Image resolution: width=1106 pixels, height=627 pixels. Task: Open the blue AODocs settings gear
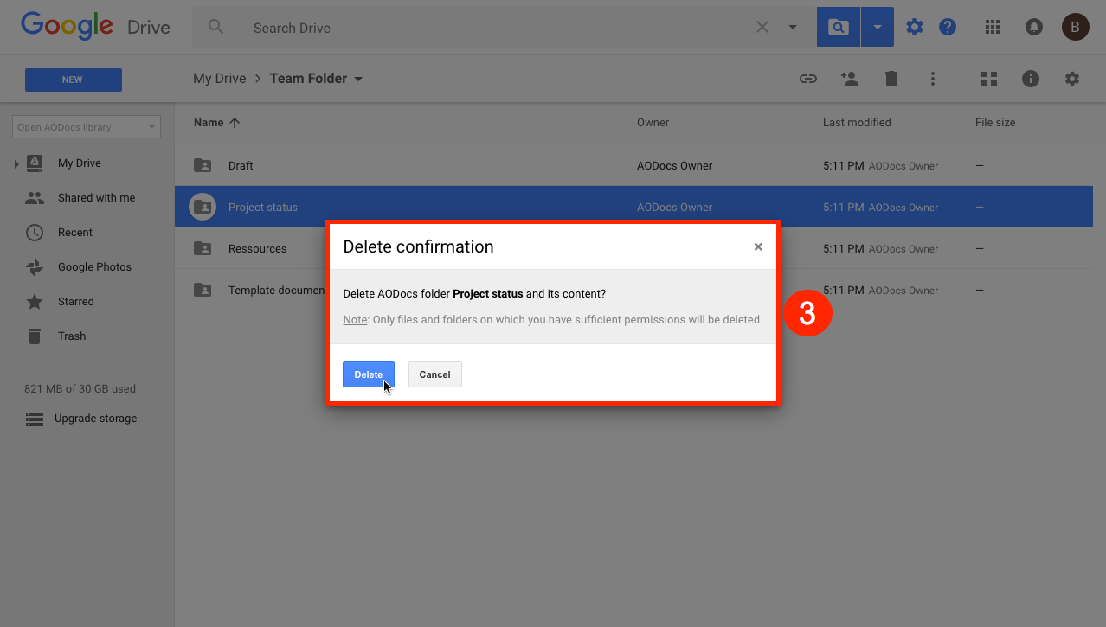pyautogui.click(x=915, y=28)
